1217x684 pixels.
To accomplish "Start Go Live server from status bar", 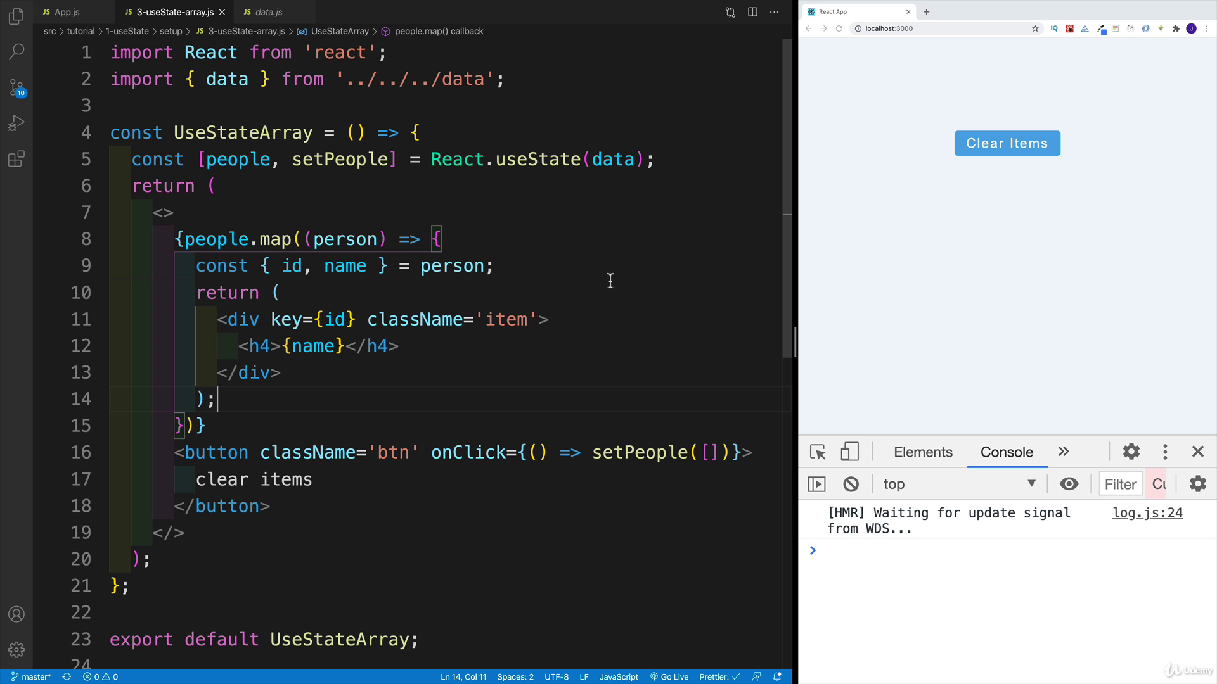I will (669, 676).
